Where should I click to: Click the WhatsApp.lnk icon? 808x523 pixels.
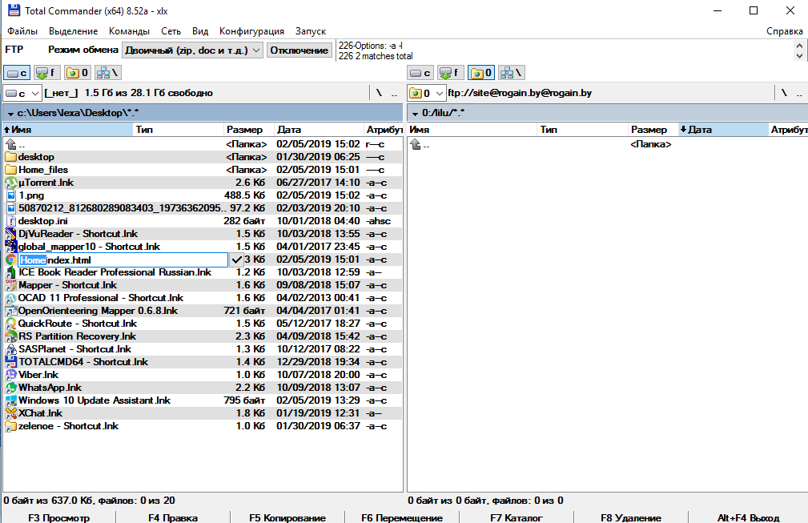tap(11, 388)
